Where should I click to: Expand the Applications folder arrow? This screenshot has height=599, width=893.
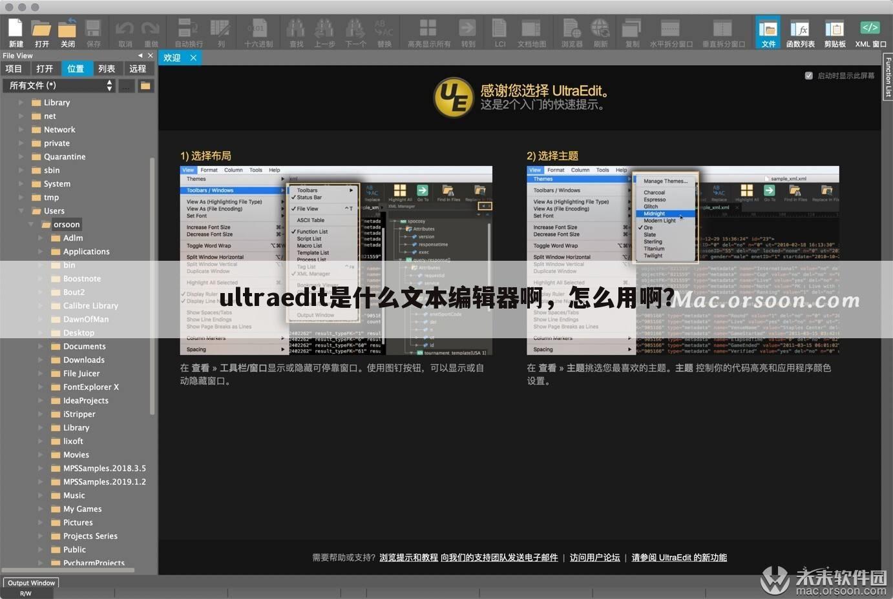point(40,252)
